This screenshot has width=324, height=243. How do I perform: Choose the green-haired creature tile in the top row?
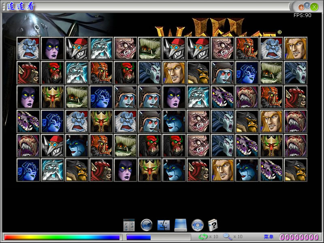pyautogui.click(x=150, y=49)
